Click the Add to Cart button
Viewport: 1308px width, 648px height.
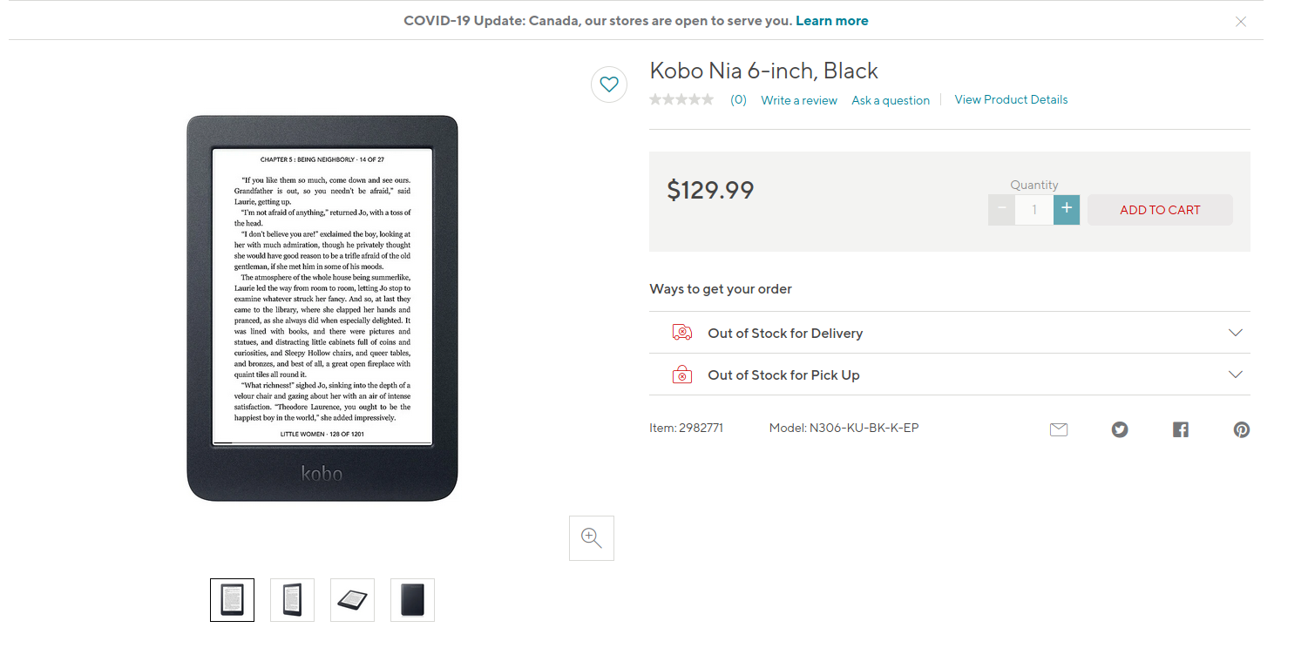pyautogui.click(x=1160, y=210)
